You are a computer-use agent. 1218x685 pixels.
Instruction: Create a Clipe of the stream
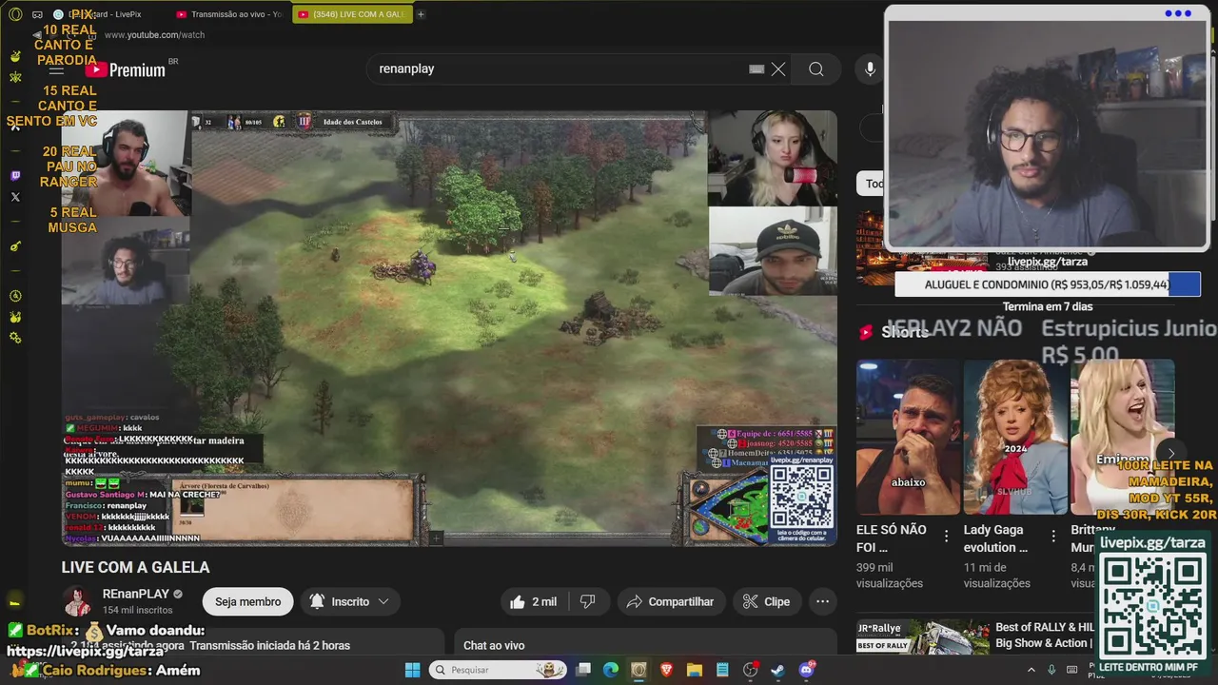click(x=767, y=601)
